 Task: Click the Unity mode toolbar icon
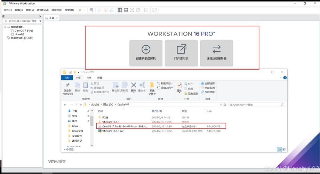point(138,10)
